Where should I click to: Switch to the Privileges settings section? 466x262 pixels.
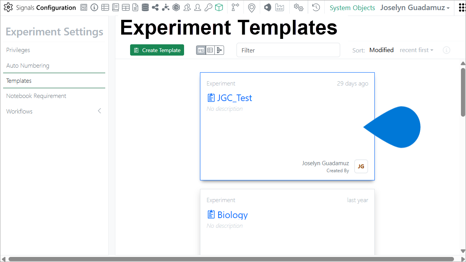click(x=18, y=50)
